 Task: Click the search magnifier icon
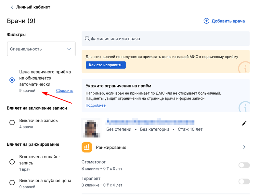(x=87, y=39)
